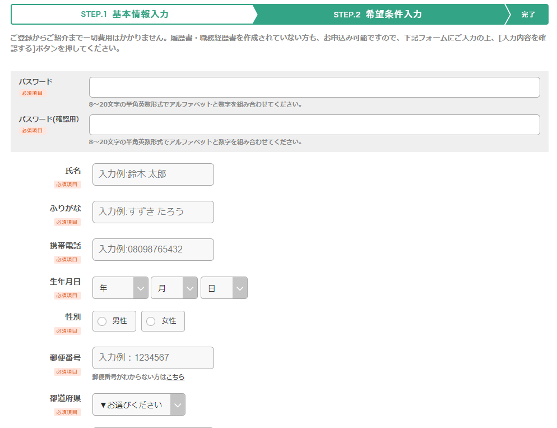This screenshot has height=428, width=557.
Task: Select the 女性 (female) radio button
Action: point(149,321)
